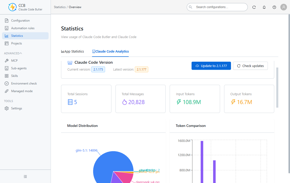Click the glm-5.1: 14896 pie label
Viewport: 290px width, 183px height.
click(86, 150)
